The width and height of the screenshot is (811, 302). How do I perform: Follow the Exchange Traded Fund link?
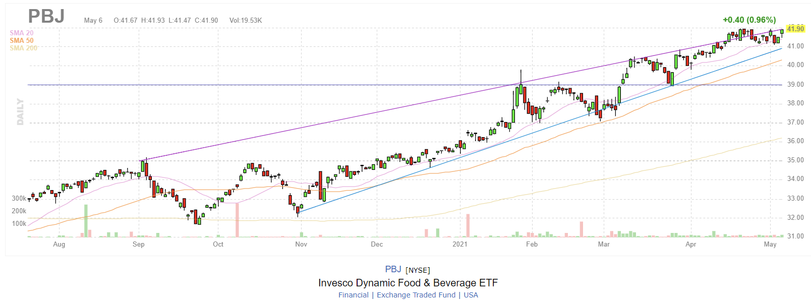point(416,295)
